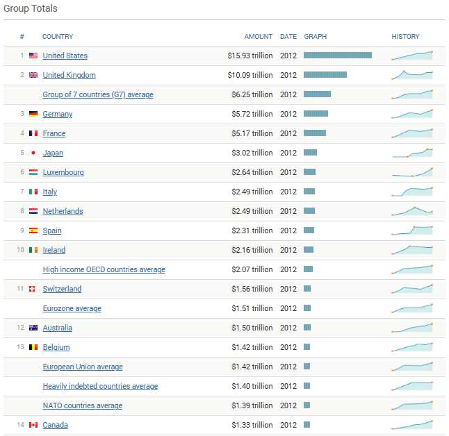Screen dimensions: 449x436
Task: Click the Spain flag icon
Action: pyautogui.click(x=33, y=230)
